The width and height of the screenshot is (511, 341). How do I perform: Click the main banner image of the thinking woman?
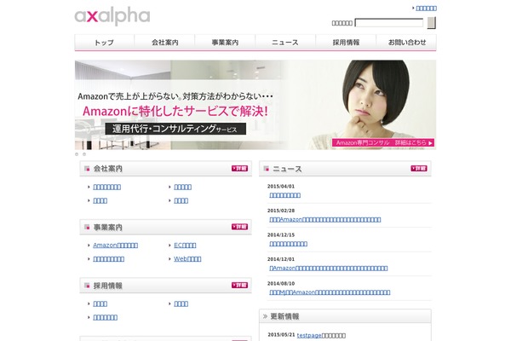tap(255, 105)
